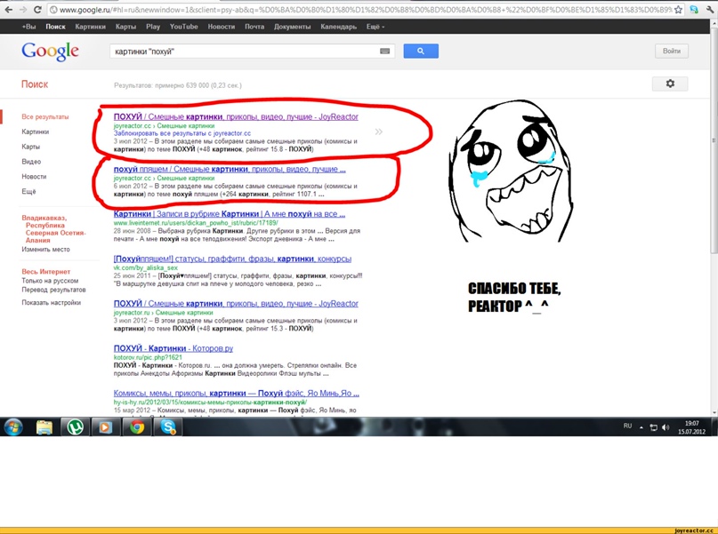Image resolution: width=718 pixels, height=534 pixels.
Task: Open the liveinternet Картинки rubric result
Action: coord(230,214)
